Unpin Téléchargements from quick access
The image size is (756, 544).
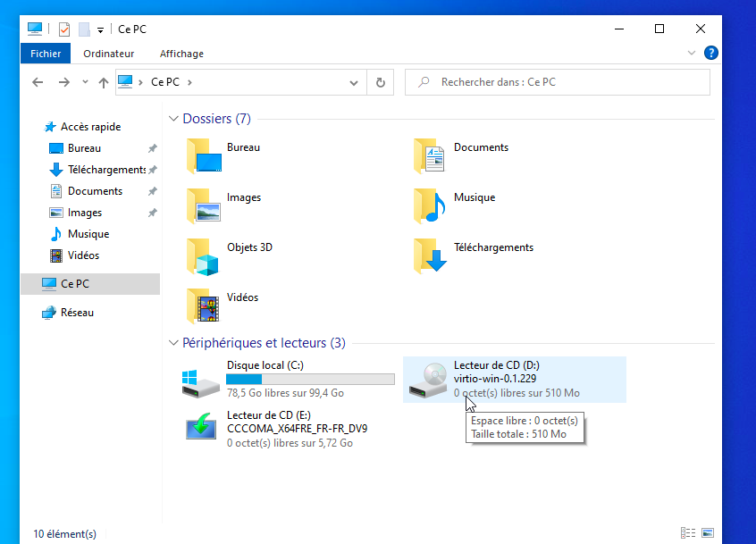tap(152, 169)
